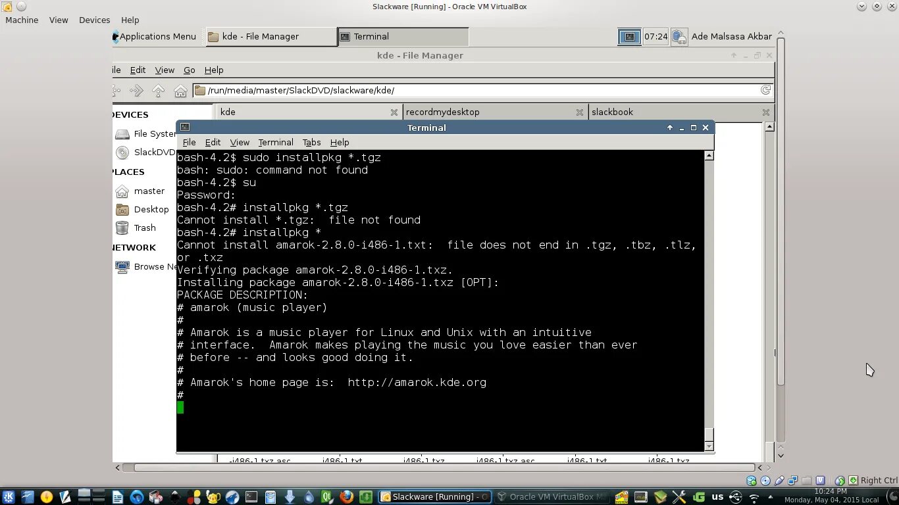Expand the hidden system tray icons arrow
Screen dimensions: 899x505
tap(771, 497)
